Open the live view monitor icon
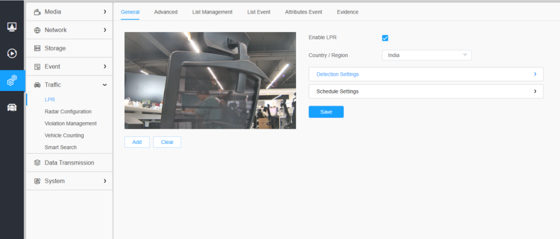Viewport: 560px width, 239px height. coord(12,27)
